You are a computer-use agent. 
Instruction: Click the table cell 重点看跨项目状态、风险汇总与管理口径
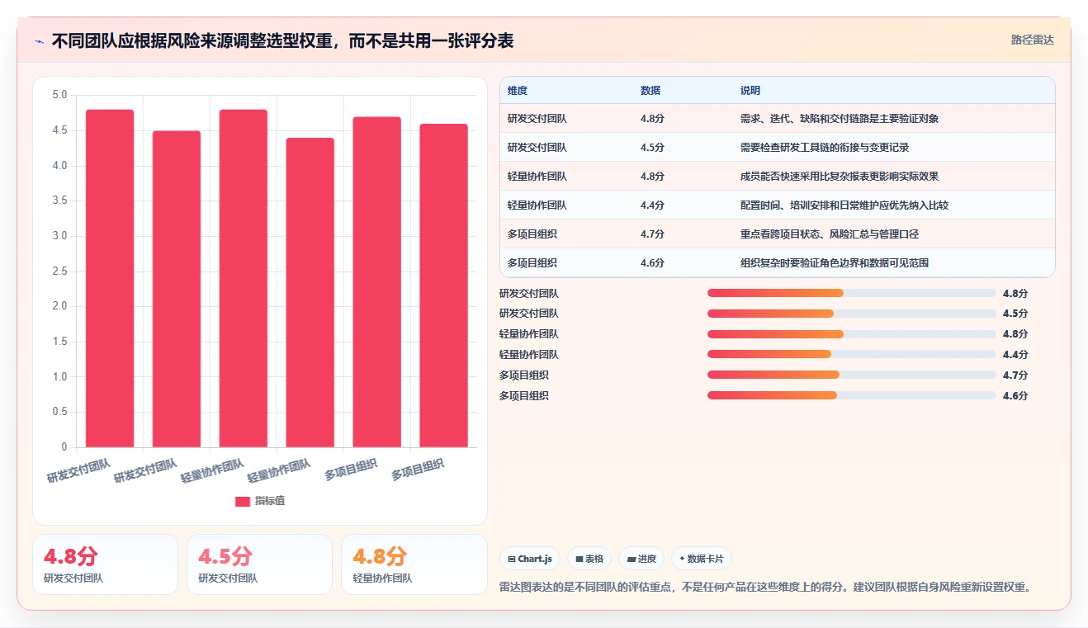830,234
